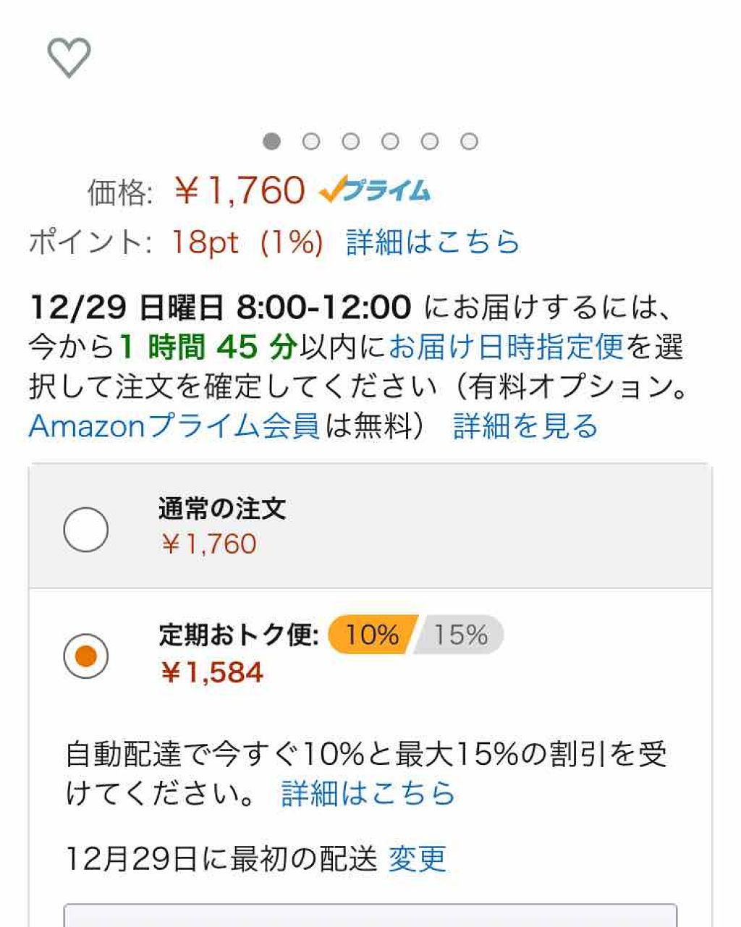This screenshot has width=741, height=927.
Task: Select the second carousel dot
Action: pos(311,141)
